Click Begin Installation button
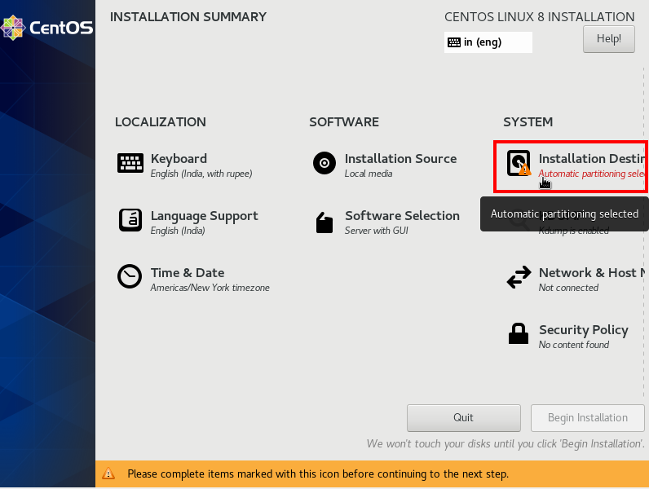Screen dimensions: 649x489 pos(588,418)
